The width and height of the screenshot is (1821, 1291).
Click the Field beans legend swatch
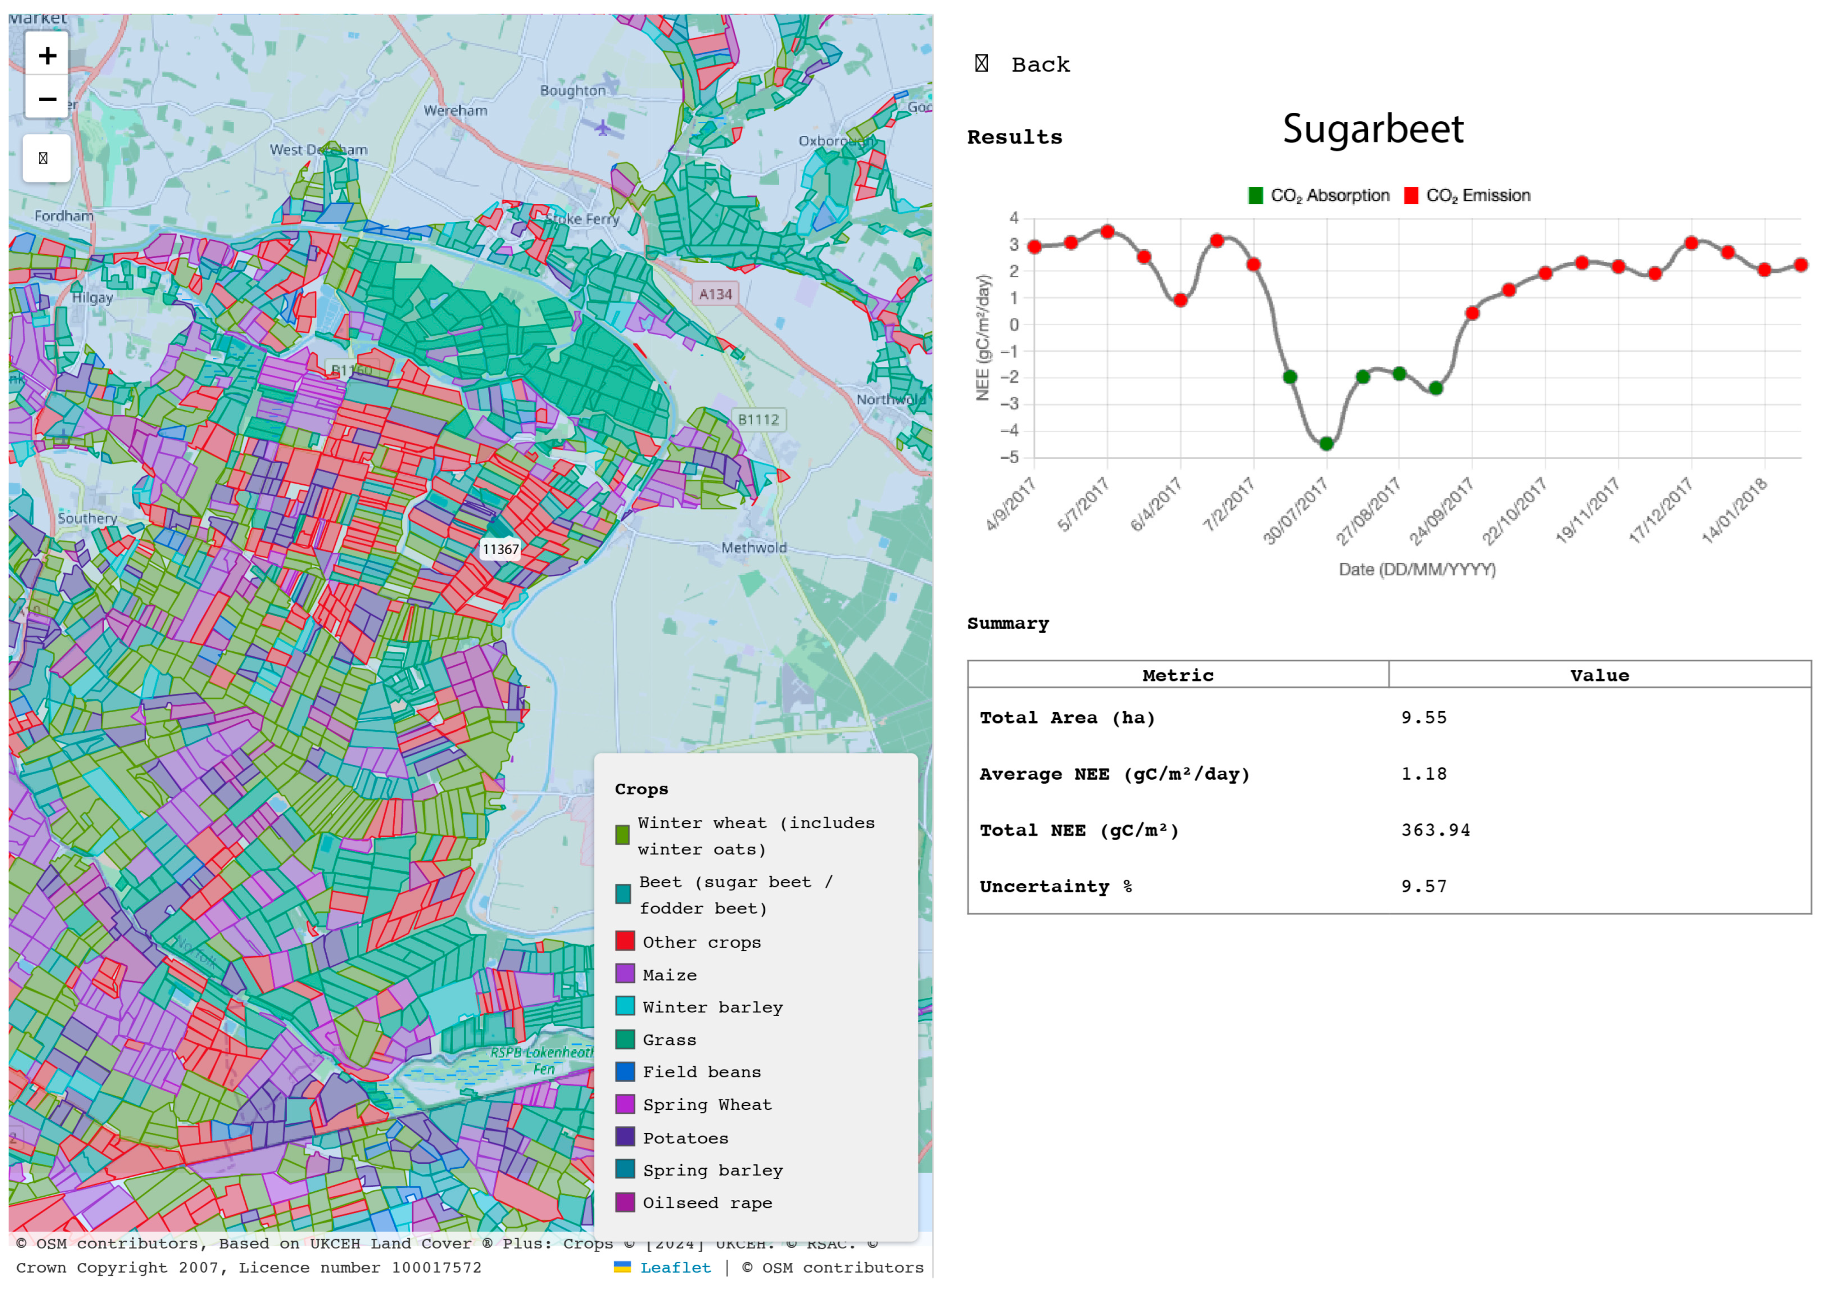(x=625, y=1072)
